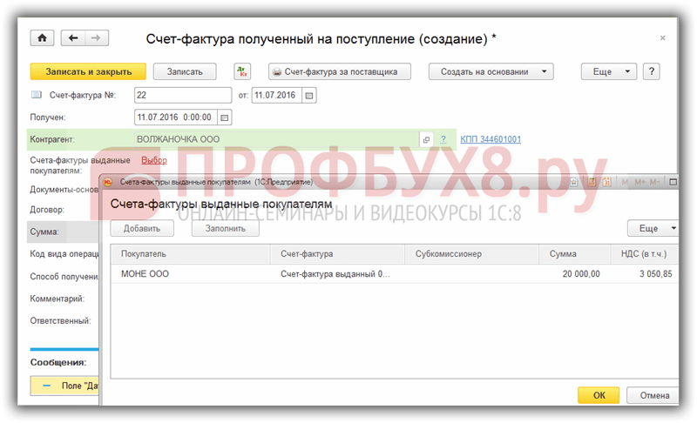Show accounting entries Дт/Кт icon
The image size is (697, 423).
[242, 71]
